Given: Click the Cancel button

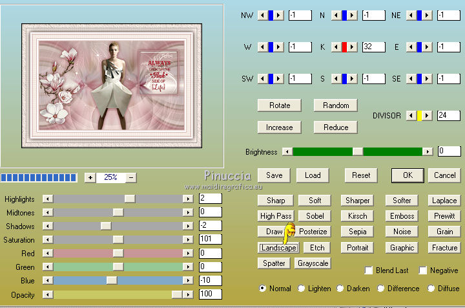Looking at the screenshot, I should pos(444,175).
